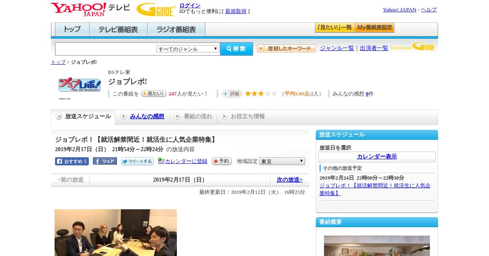Image resolution: width=489 pixels, height=256 pixels.
Task: Click the 番組の流れ tab
Action: (x=193, y=117)
